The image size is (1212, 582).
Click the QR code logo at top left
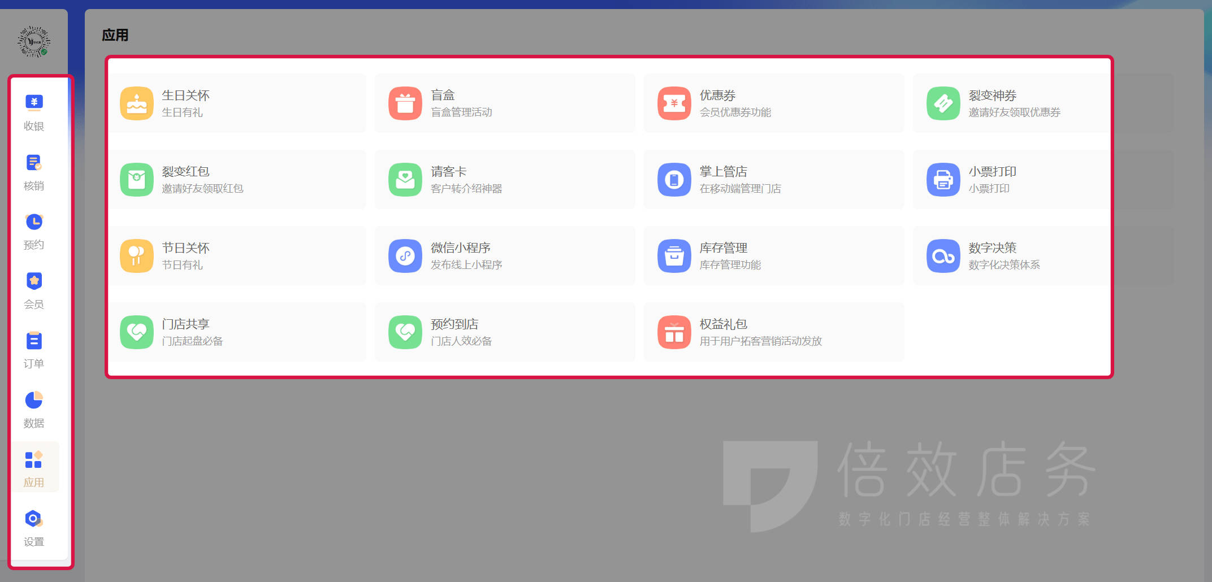coord(34,42)
